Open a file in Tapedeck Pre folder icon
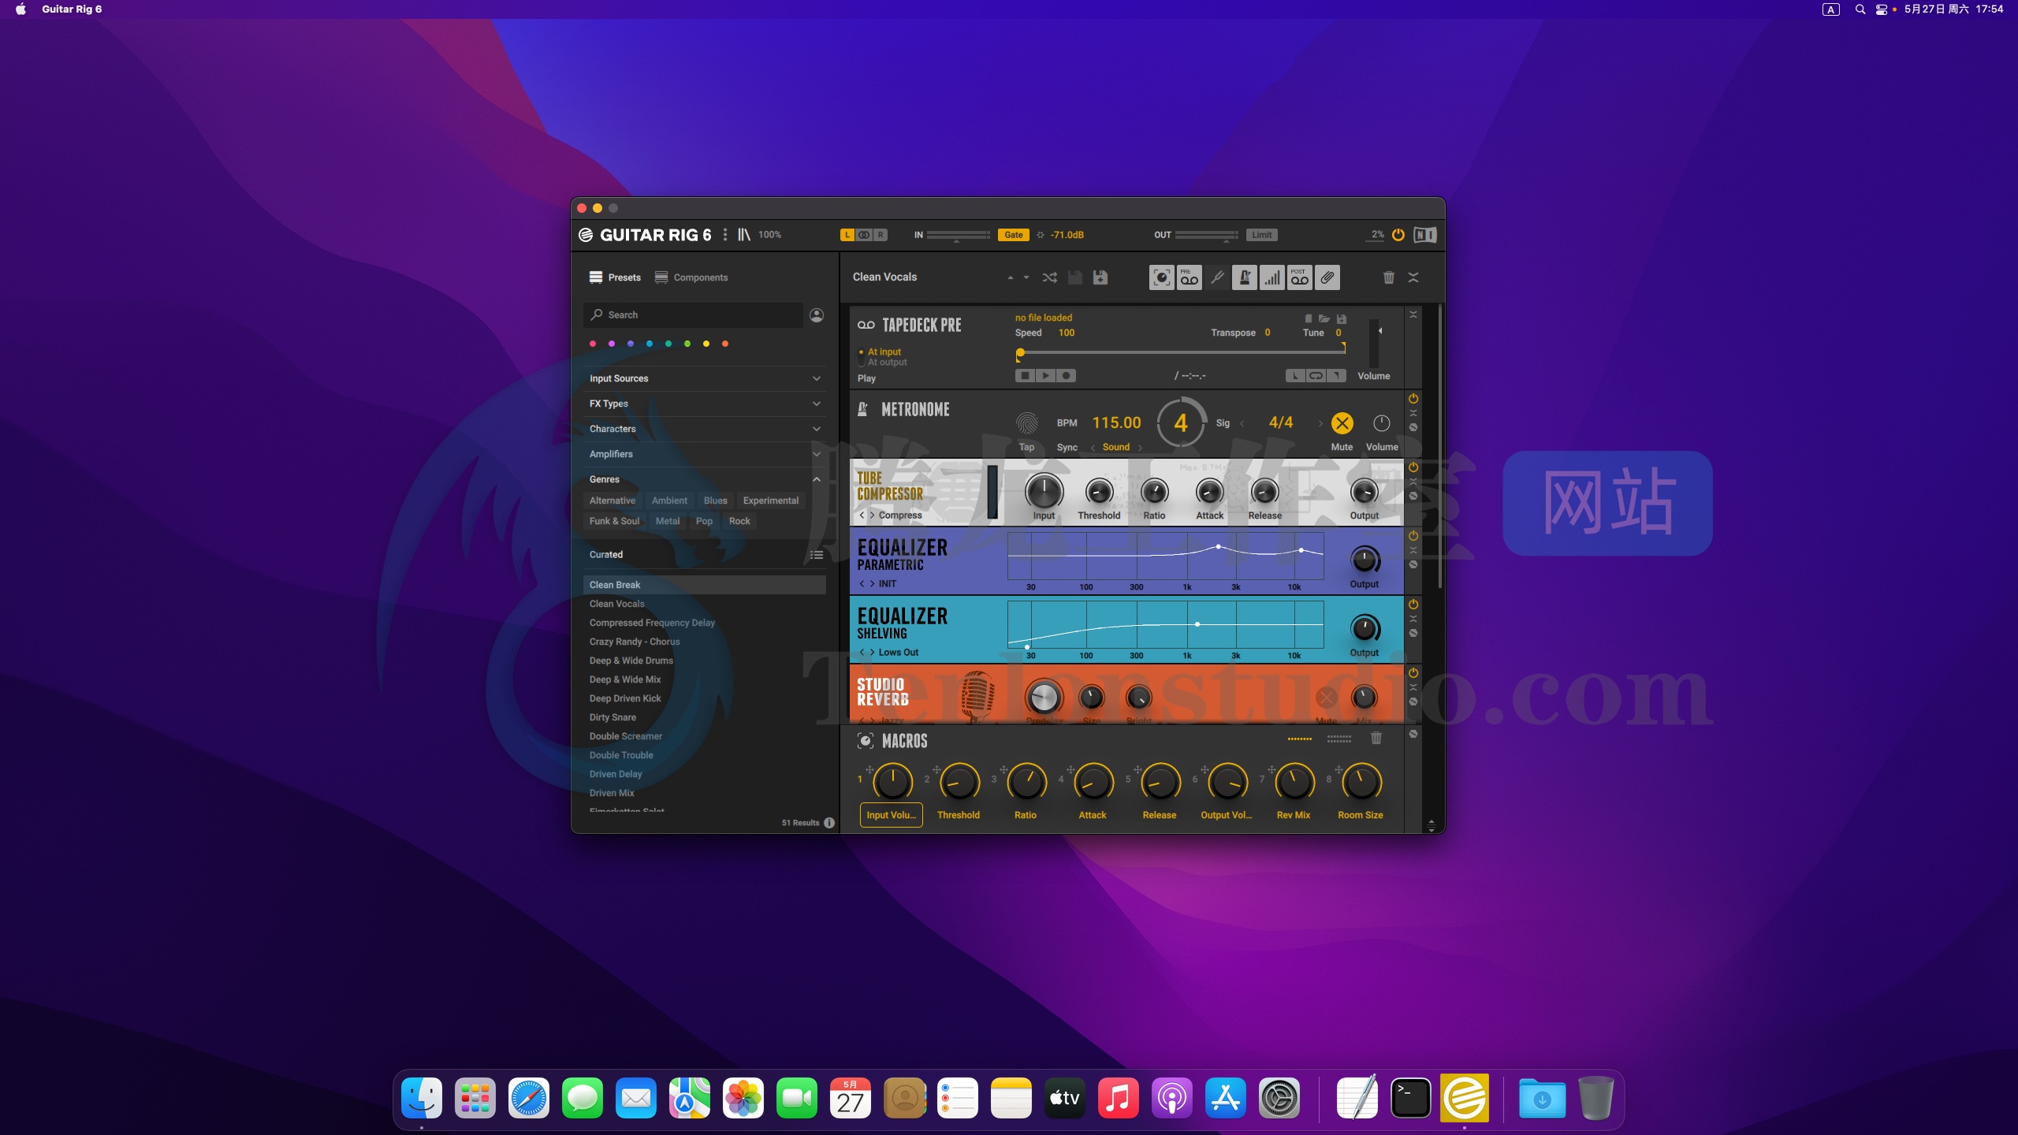The width and height of the screenshot is (2018, 1135). [1324, 319]
